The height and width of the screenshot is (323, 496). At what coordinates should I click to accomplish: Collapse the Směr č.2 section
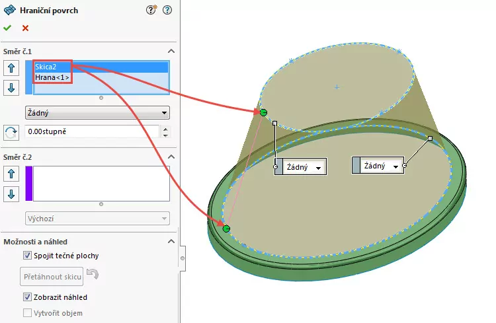tap(171, 157)
